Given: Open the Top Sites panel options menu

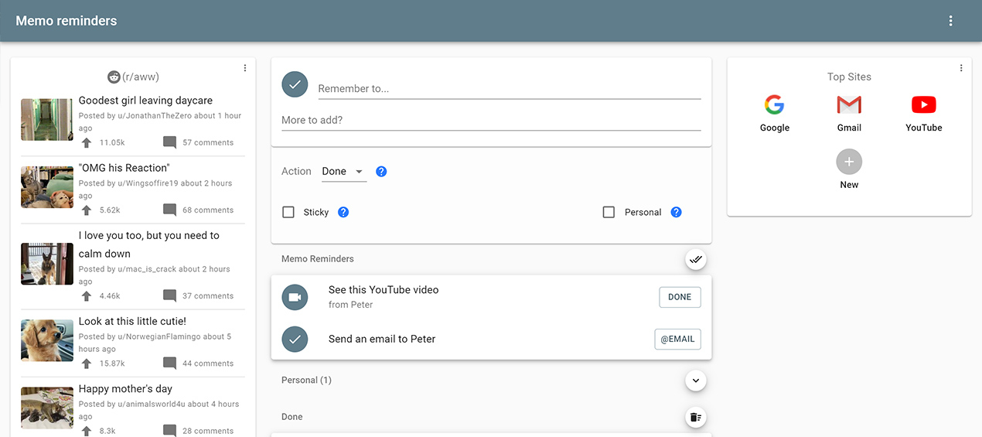Looking at the screenshot, I should 961,68.
